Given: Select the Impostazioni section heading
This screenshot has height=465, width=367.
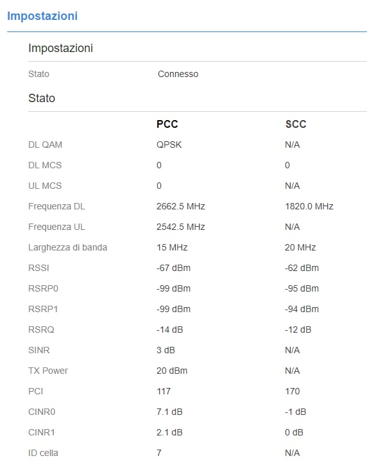Looking at the screenshot, I should pyautogui.click(x=61, y=48).
